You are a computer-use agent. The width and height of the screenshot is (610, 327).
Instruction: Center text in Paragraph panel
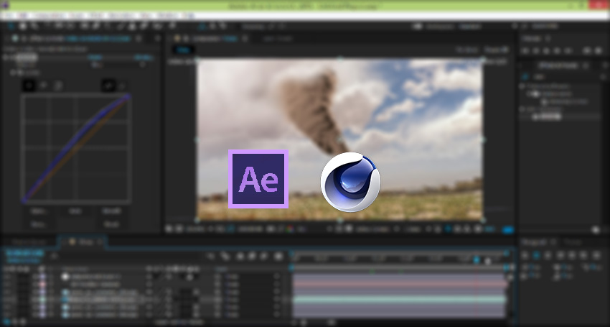(537, 255)
